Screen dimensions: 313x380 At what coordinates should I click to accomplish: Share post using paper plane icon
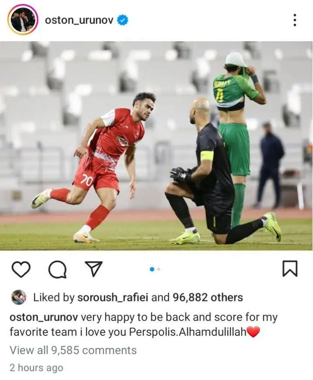[x=93, y=269]
